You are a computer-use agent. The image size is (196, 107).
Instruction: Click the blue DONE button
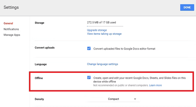coord(187,8)
